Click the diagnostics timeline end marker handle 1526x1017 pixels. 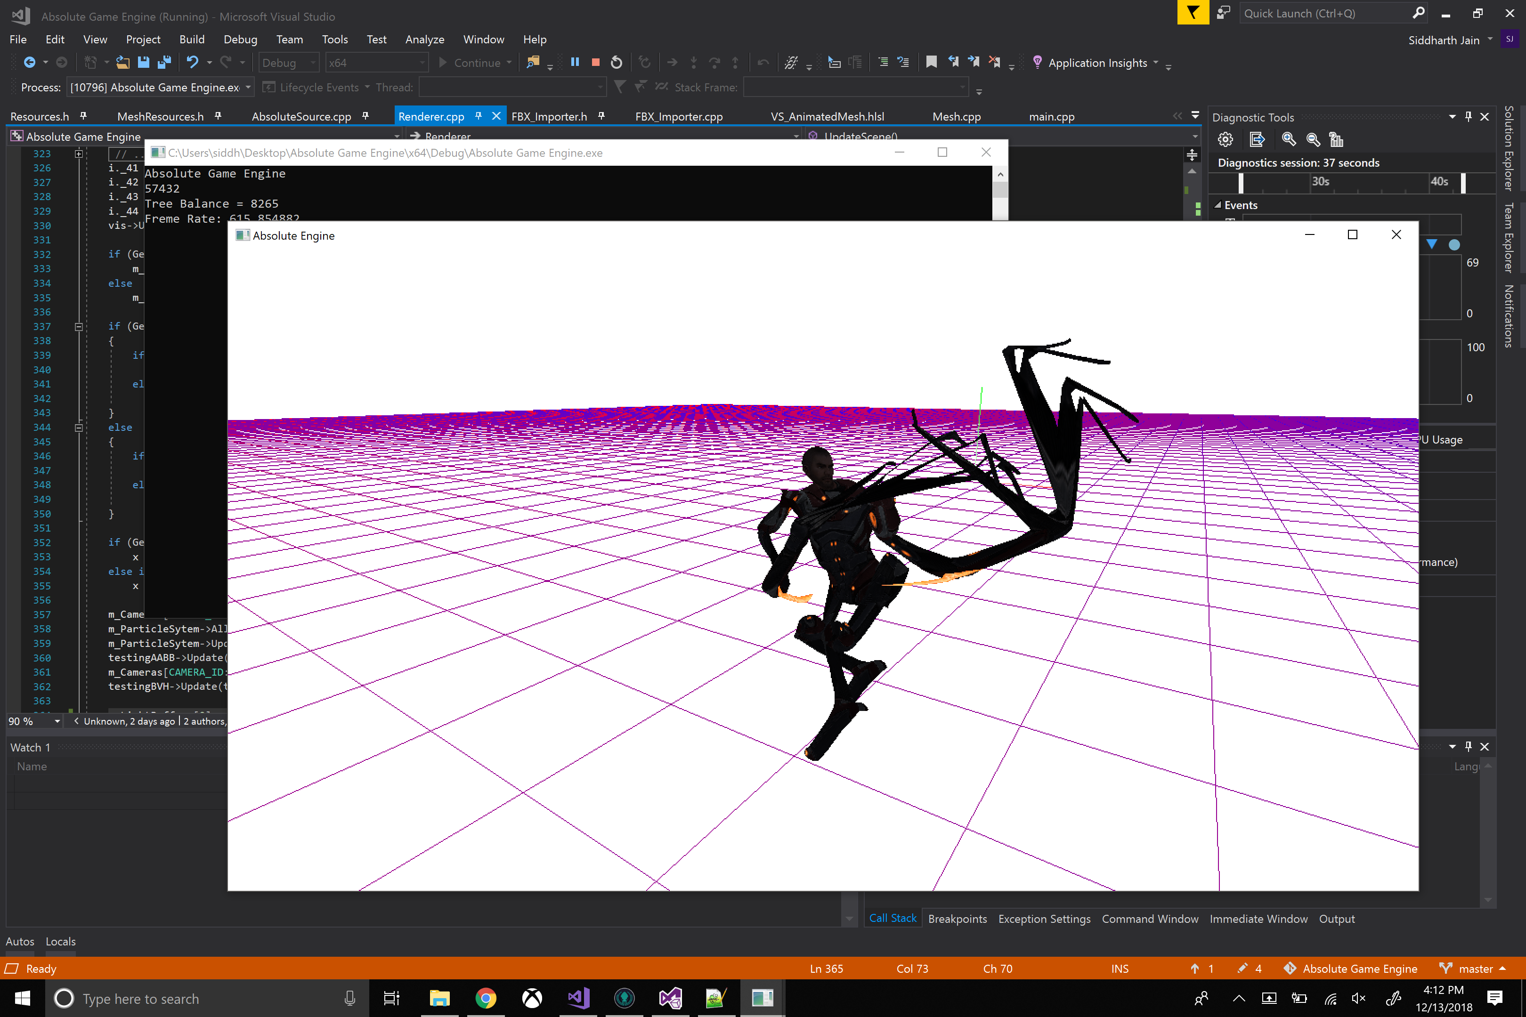pos(1463,183)
